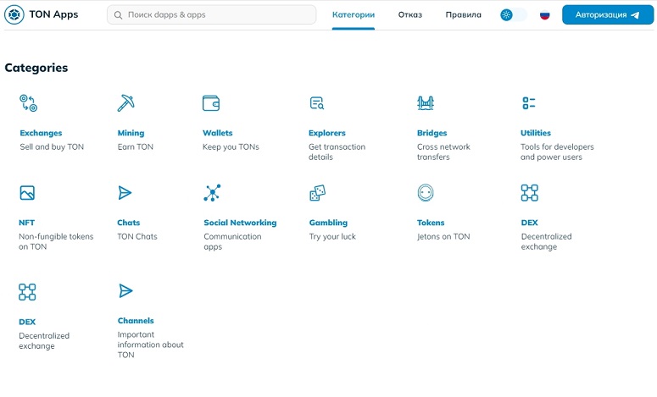Click 'Jetons on TON' description
This screenshot has height=397, width=657.
443,236
